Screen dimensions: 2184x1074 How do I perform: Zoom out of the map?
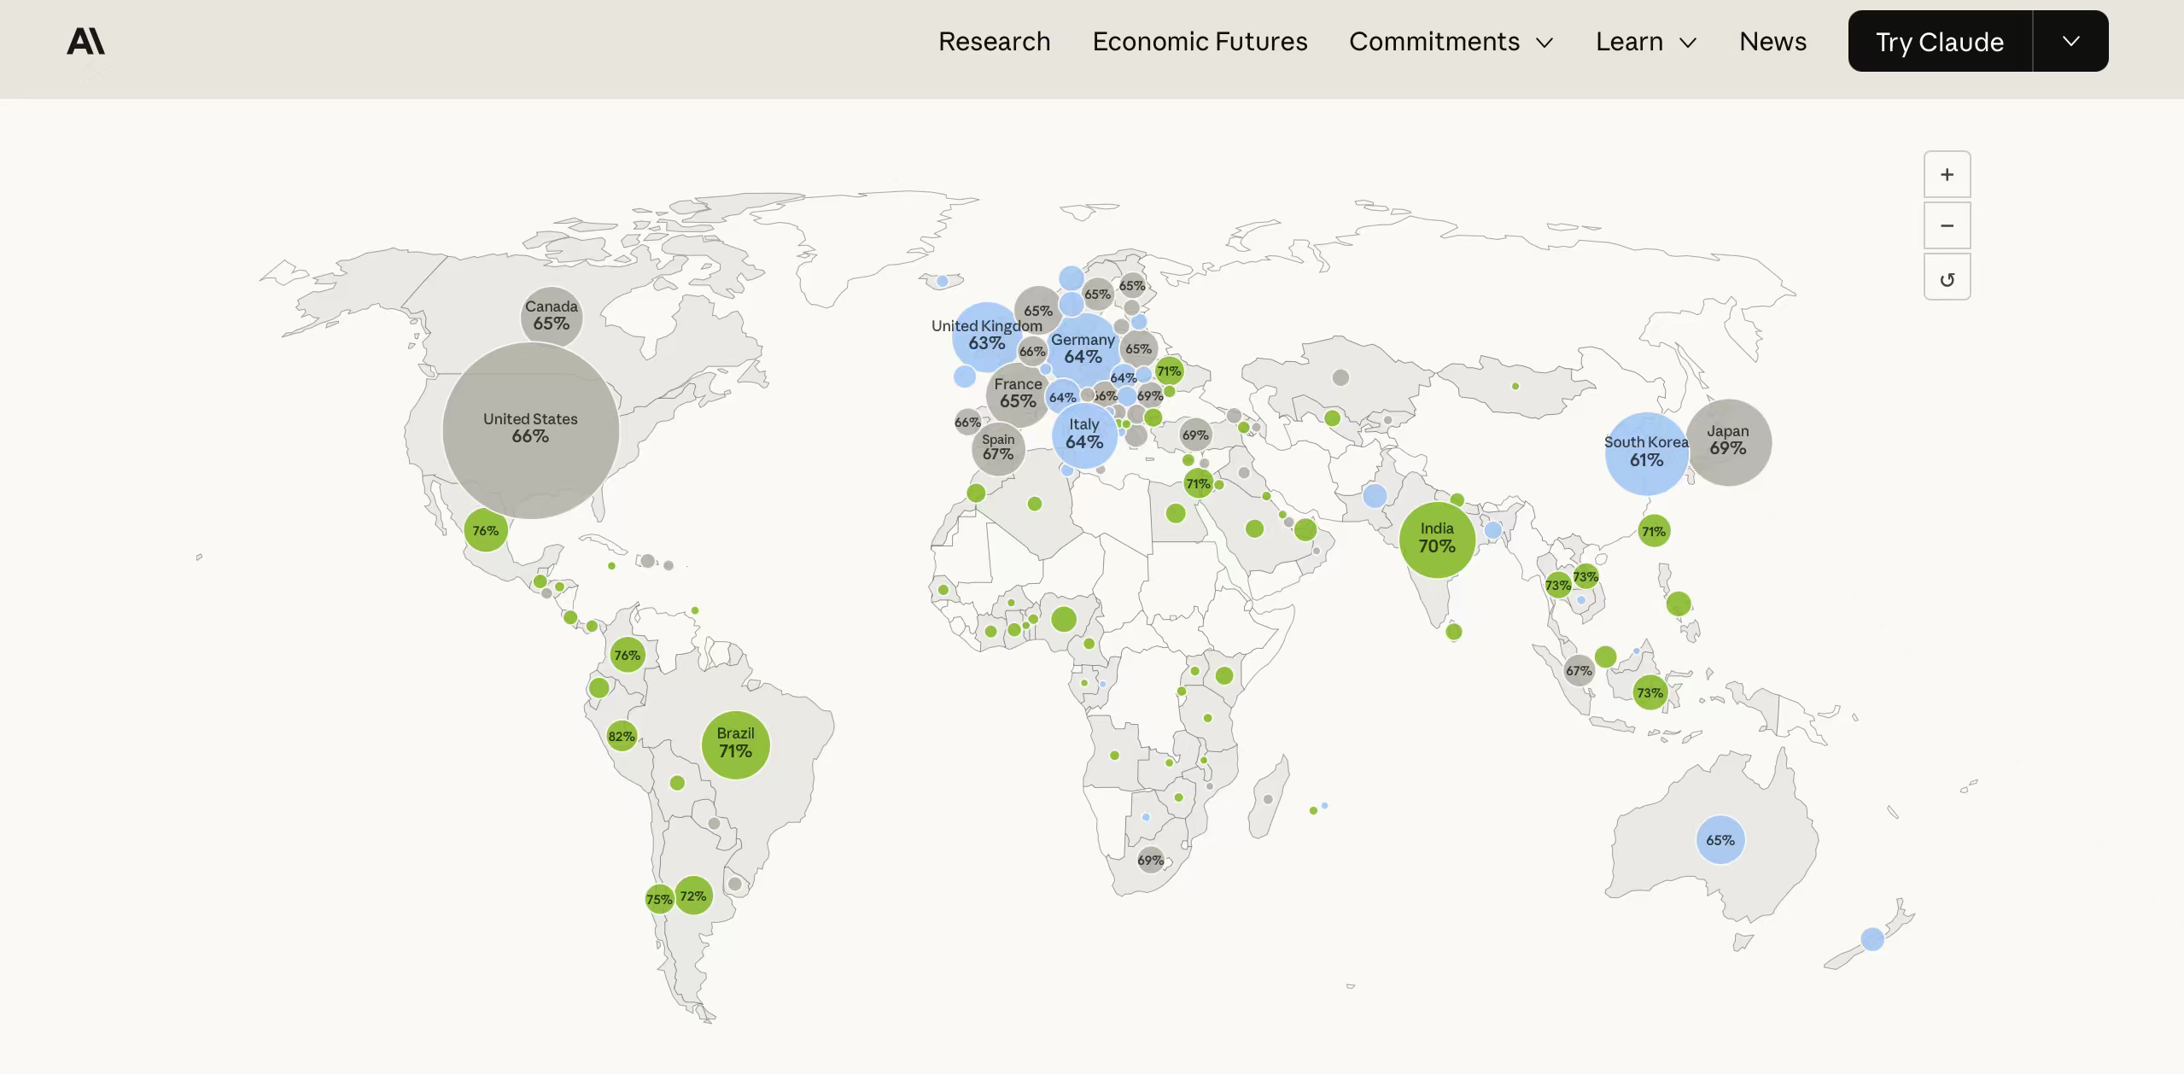(1947, 226)
